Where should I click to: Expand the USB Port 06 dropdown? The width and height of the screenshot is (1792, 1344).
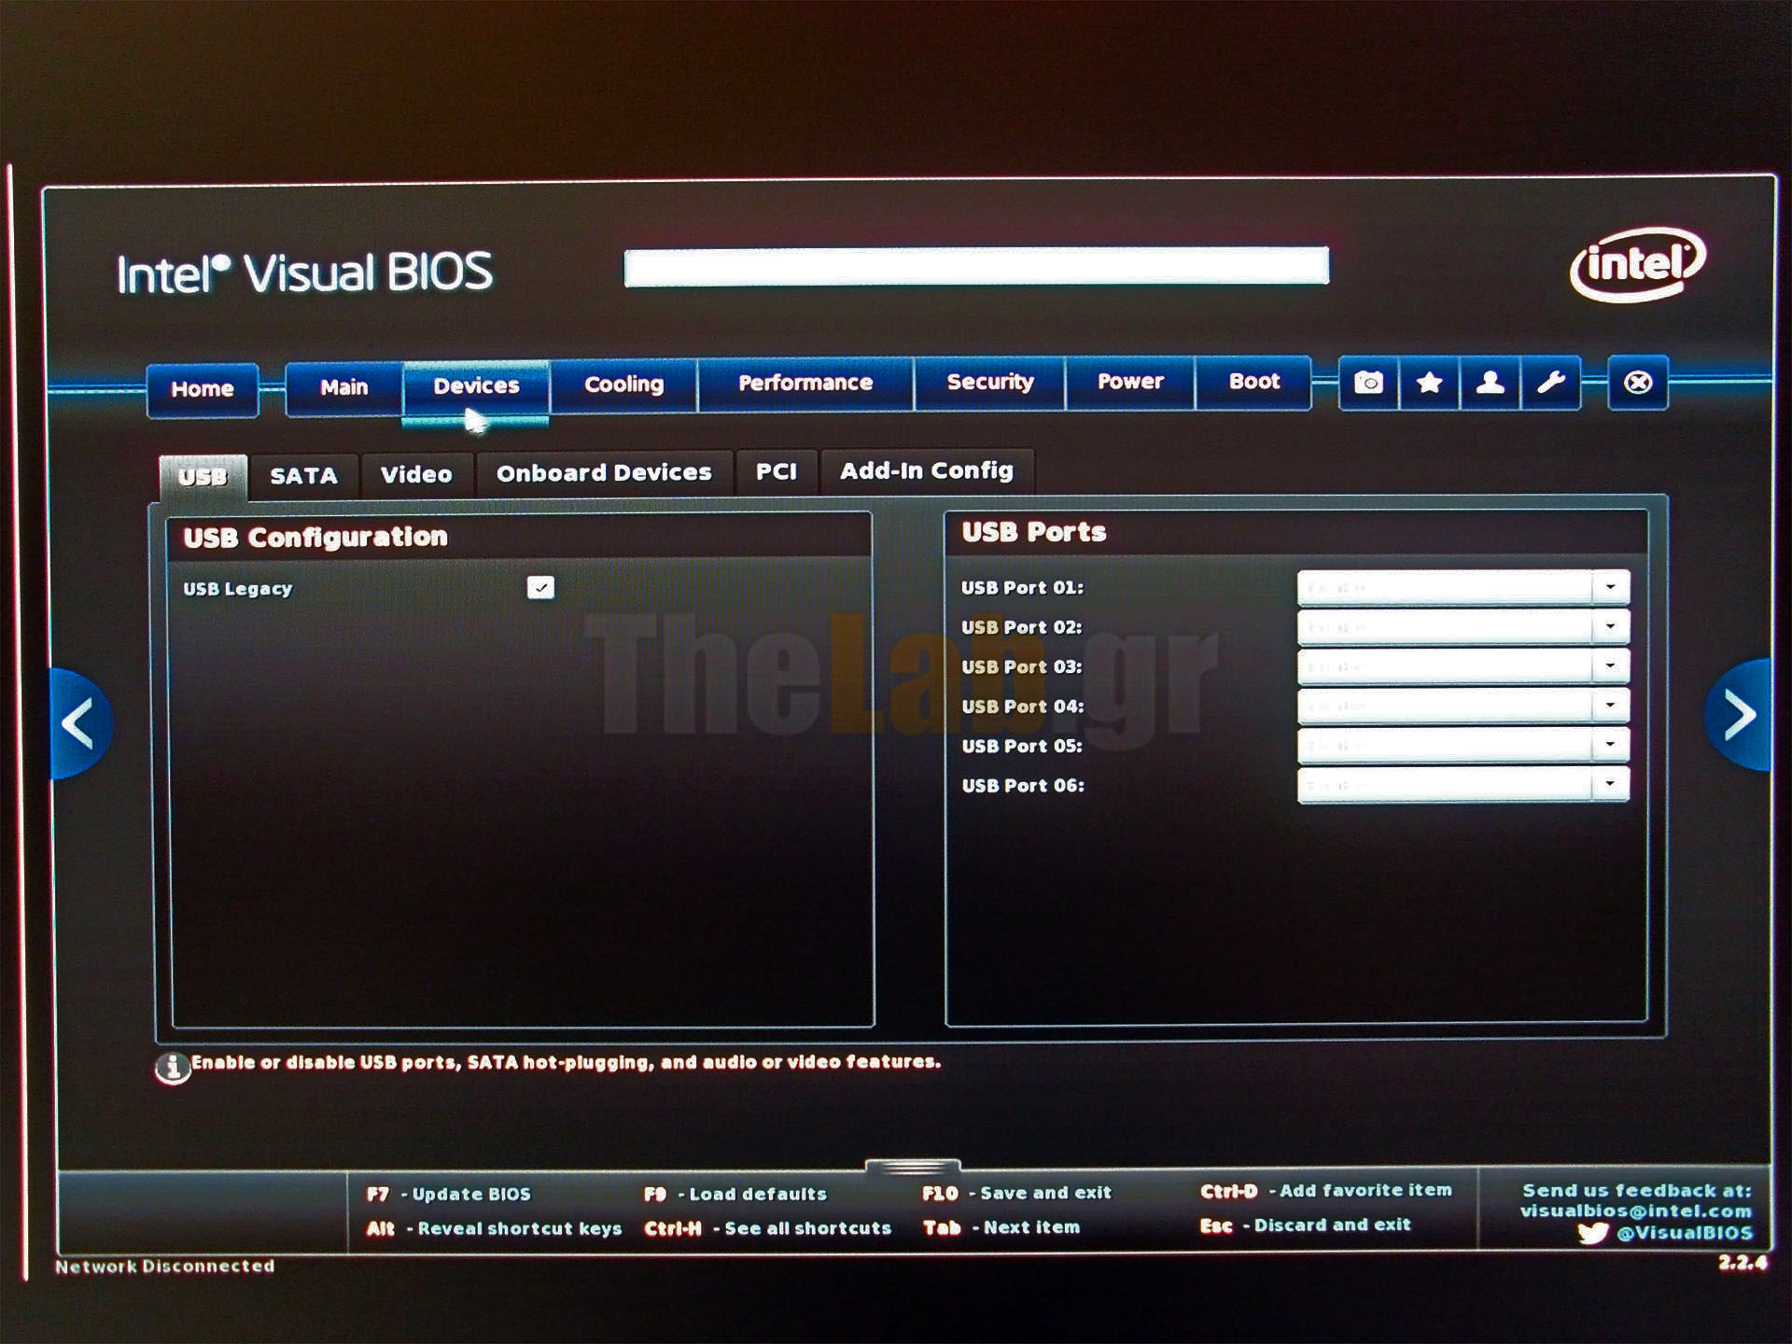coord(1610,784)
